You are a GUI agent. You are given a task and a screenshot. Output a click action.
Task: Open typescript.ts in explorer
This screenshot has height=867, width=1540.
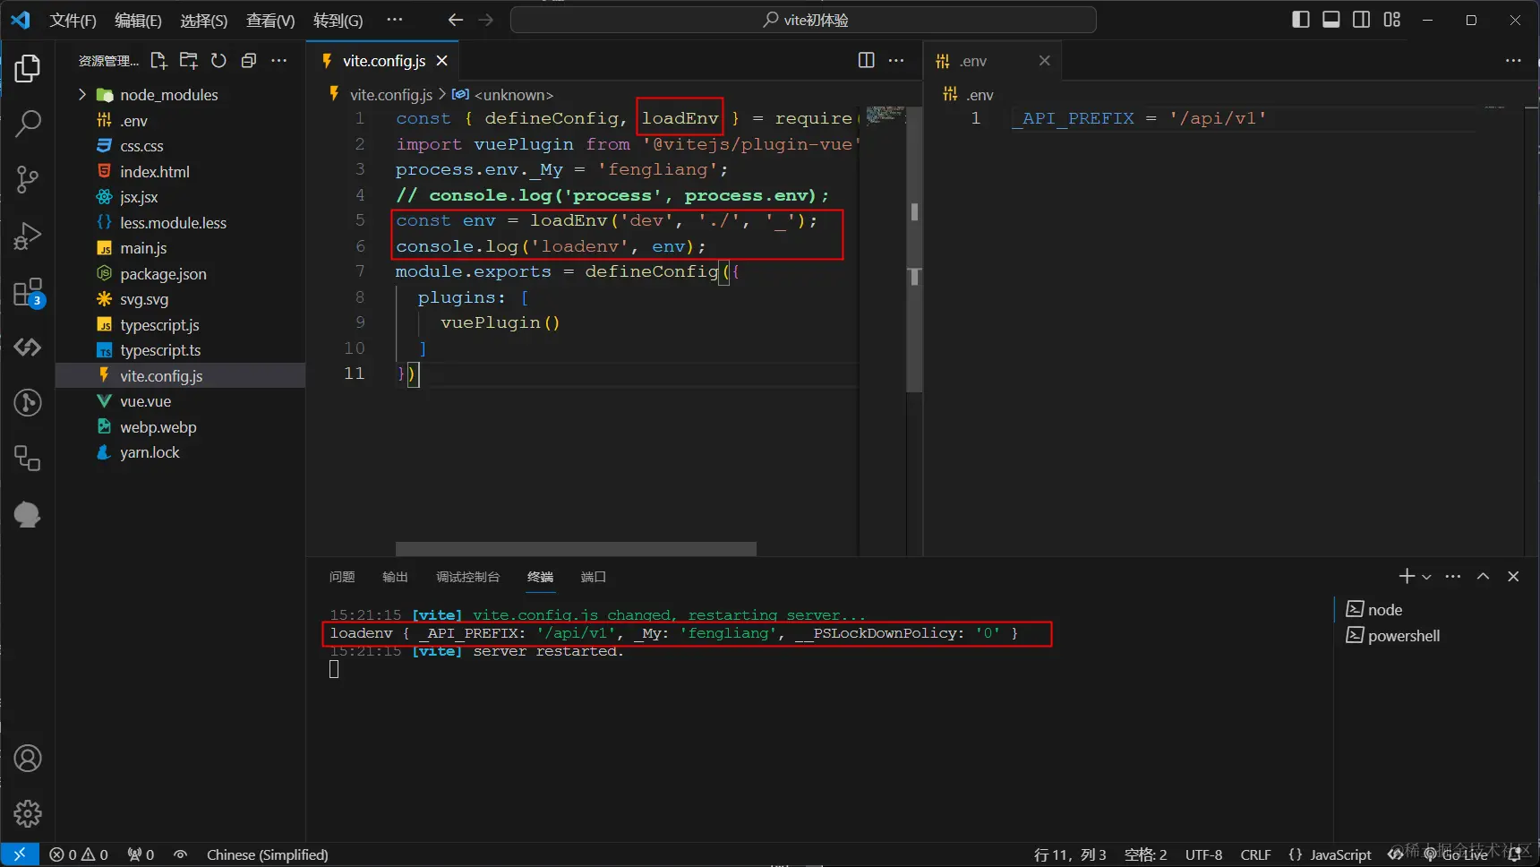pos(160,350)
